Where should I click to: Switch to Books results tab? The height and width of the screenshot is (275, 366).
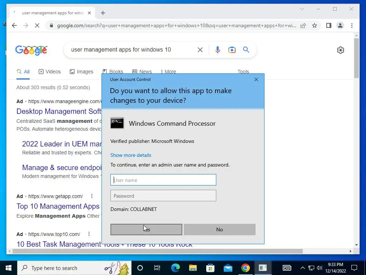click(x=113, y=72)
